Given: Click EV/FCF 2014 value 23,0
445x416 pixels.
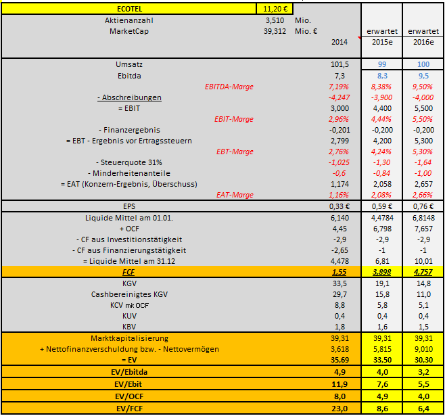Looking at the screenshot, I should click(339, 409).
